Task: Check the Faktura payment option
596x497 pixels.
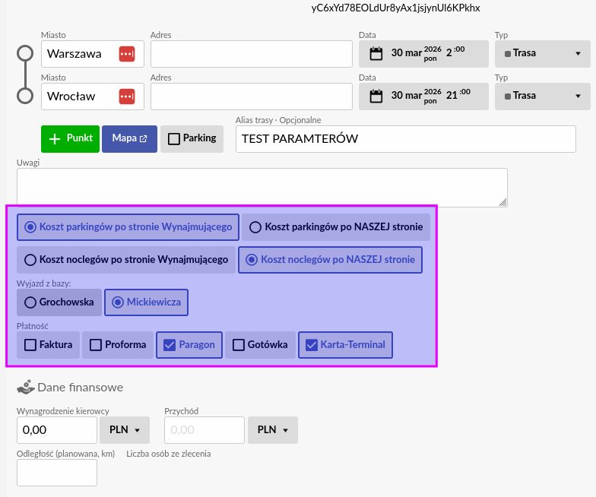Action: [49, 345]
